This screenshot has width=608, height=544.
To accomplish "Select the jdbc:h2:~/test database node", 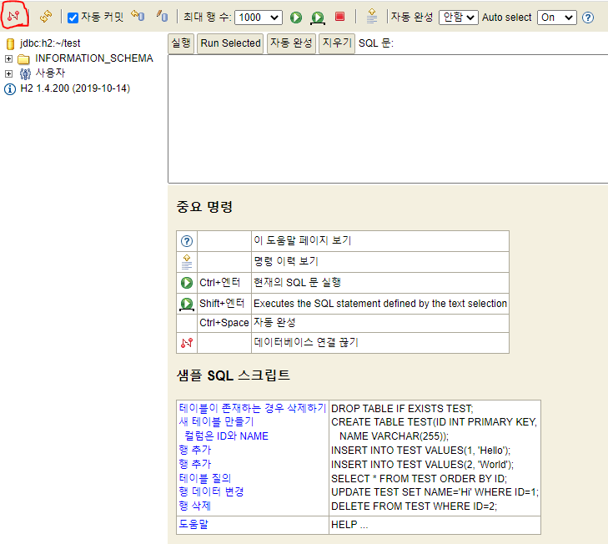I will 50,43.
